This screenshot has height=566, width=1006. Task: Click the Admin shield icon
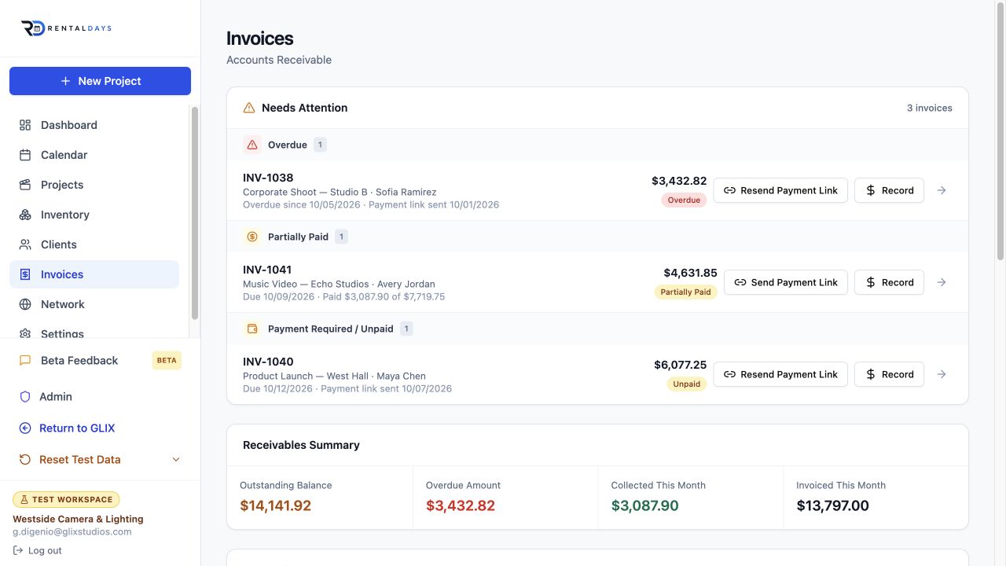pos(25,397)
